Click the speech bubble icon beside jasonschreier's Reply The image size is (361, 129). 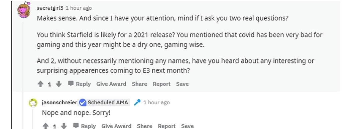tap(76, 126)
